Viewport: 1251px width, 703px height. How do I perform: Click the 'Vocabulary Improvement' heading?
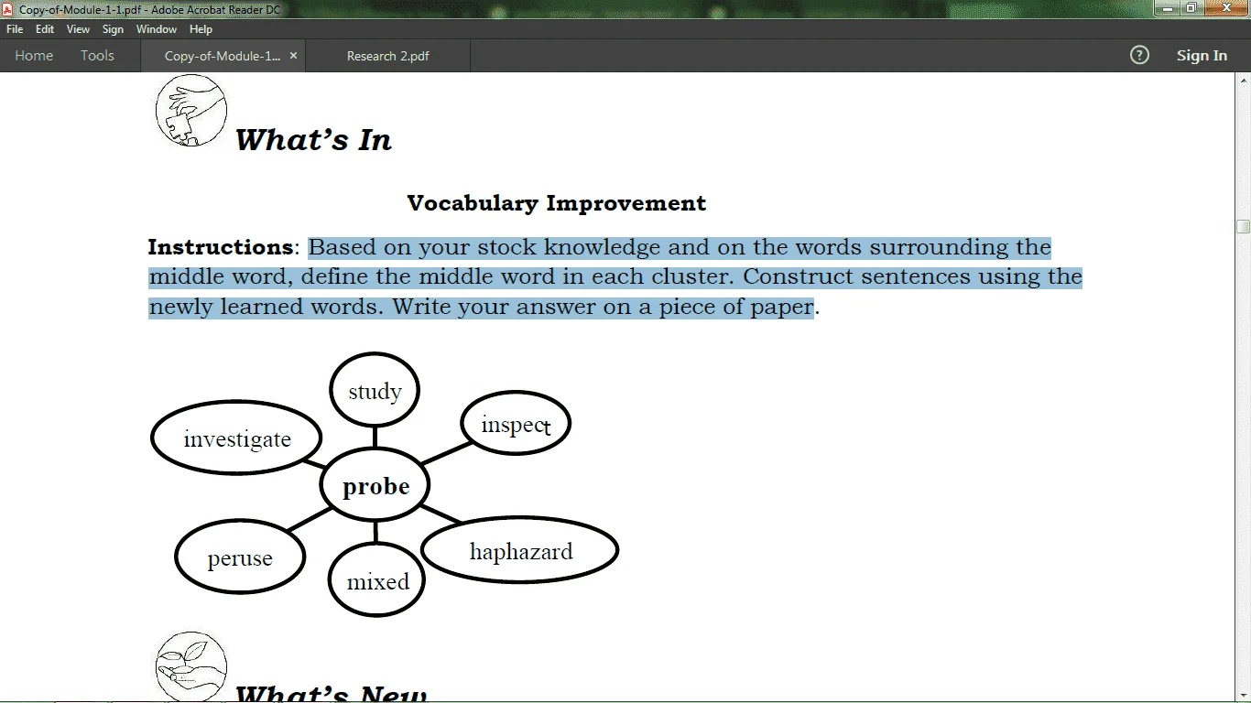tap(557, 203)
